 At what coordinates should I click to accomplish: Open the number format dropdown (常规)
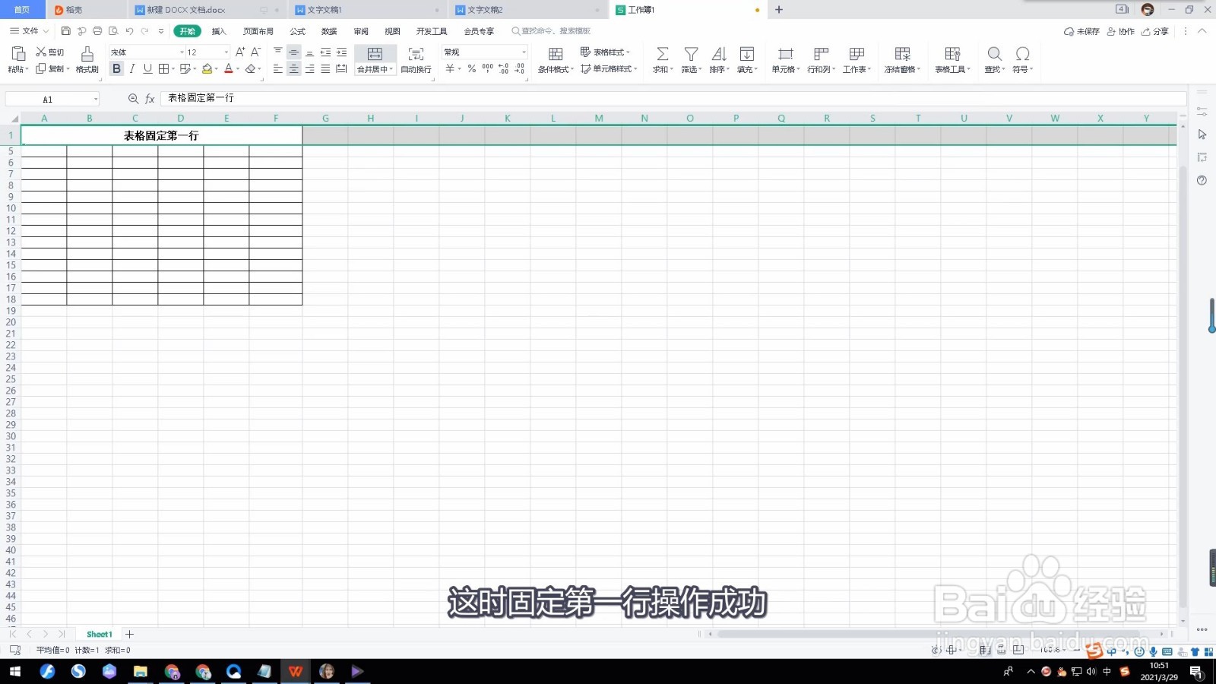(x=524, y=52)
